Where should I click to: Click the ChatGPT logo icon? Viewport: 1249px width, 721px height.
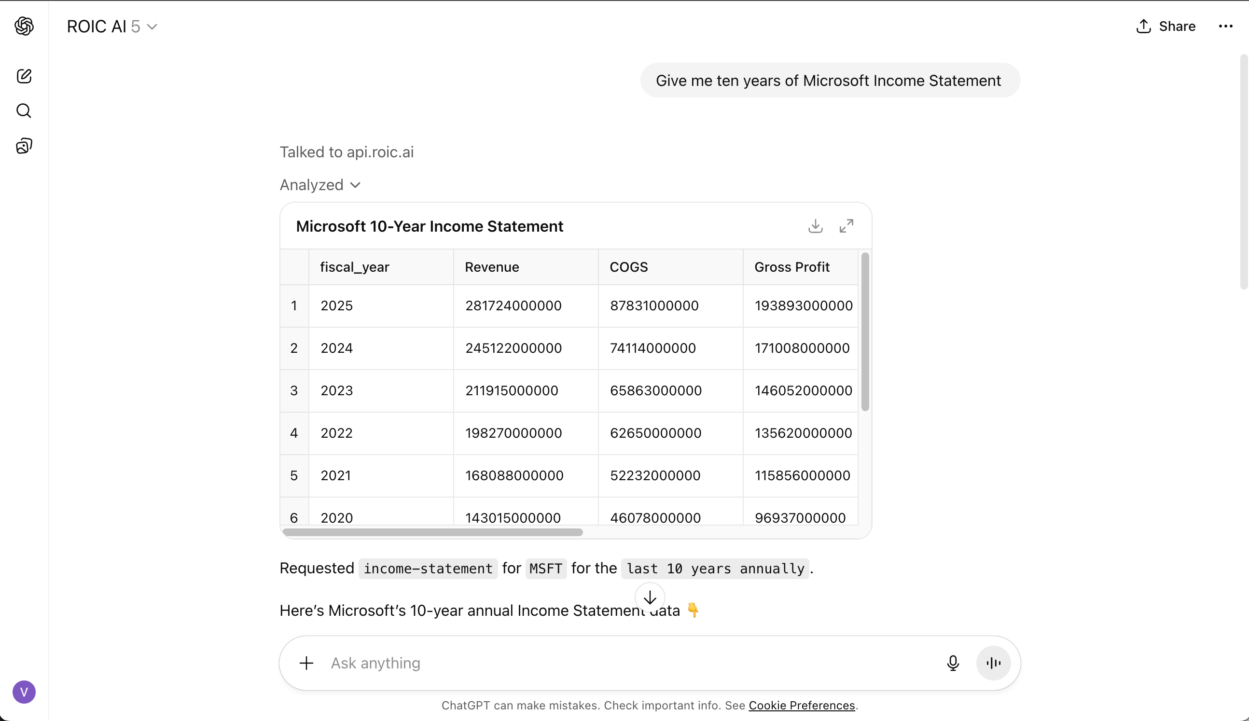pos(24,26)
